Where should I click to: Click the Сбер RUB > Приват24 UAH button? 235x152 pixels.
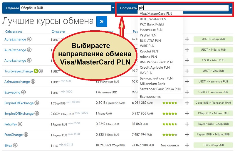[x=213, y=103]
